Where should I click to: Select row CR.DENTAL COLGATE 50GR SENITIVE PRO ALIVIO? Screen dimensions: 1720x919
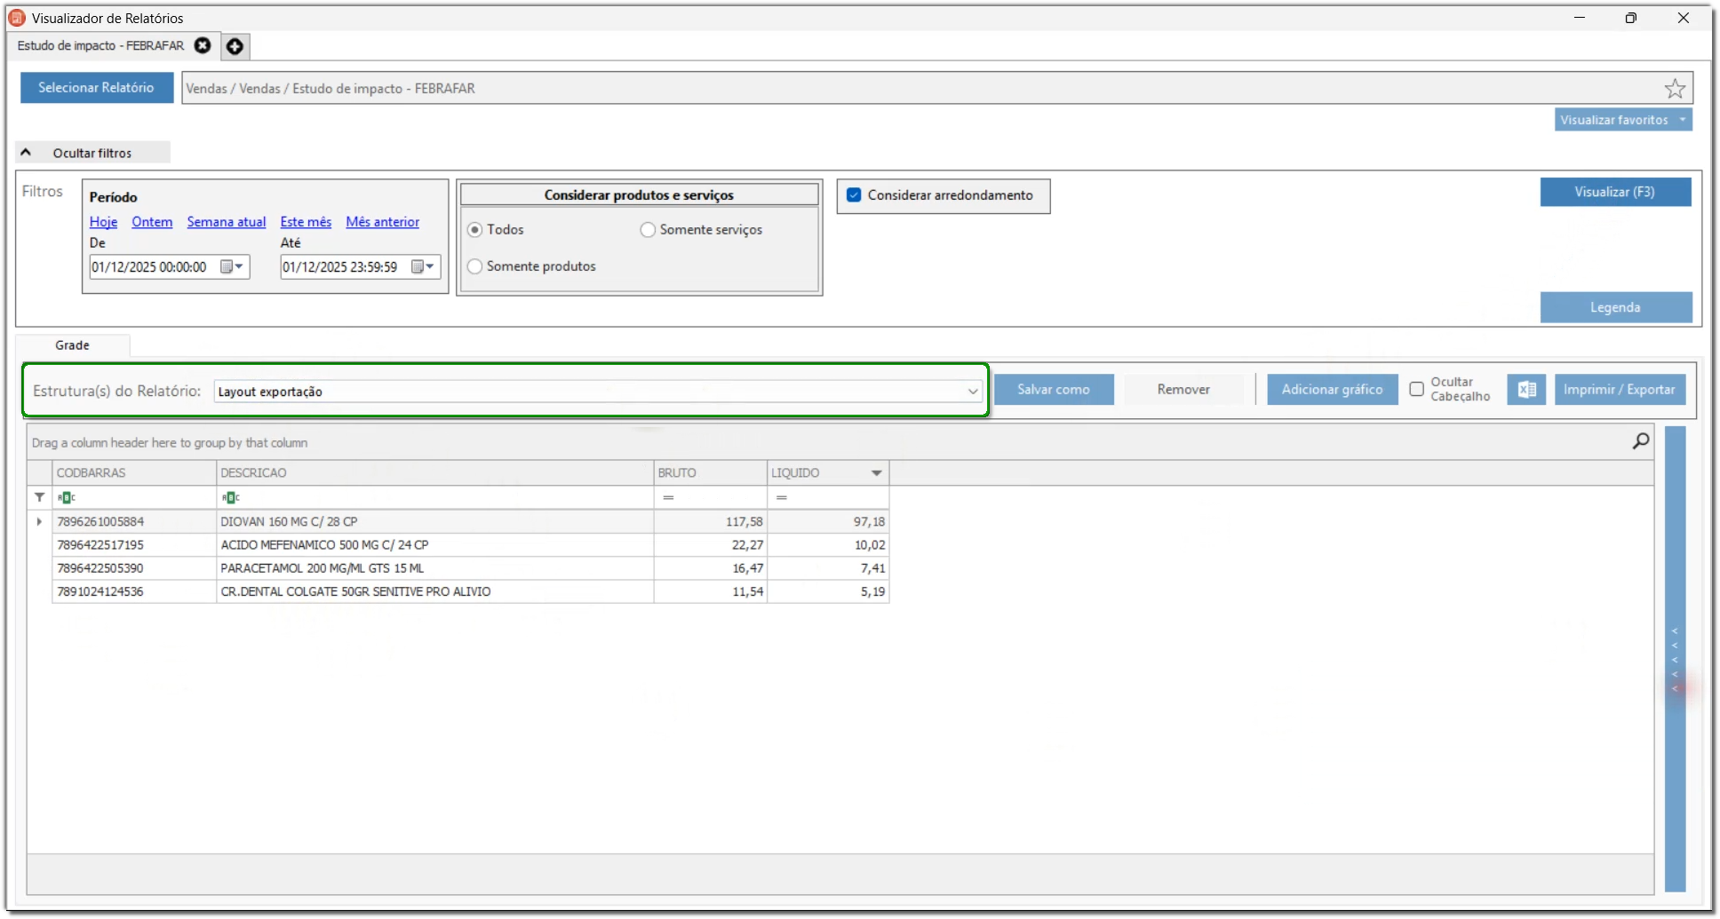tap(471, 591)
